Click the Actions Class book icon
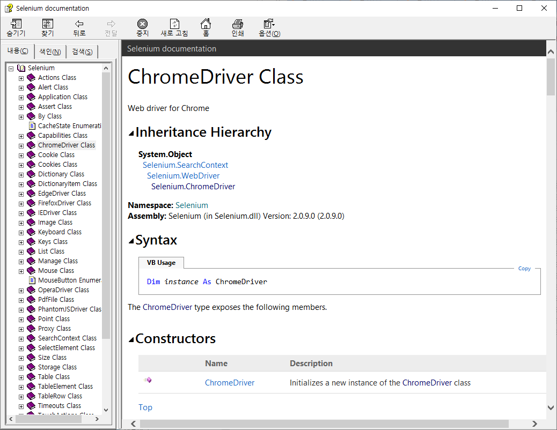This screenshot has height=430, width=557. pyautogui.click(x=31, y=77)
